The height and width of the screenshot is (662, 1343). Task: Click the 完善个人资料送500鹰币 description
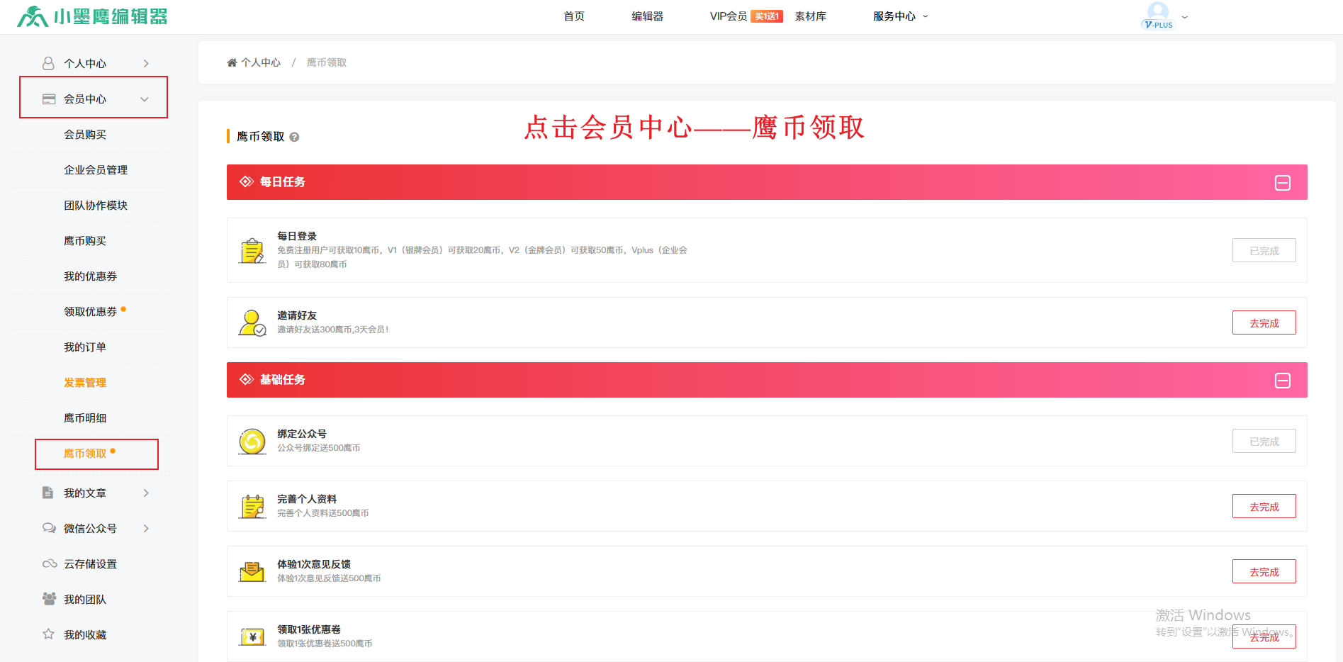tap(323, 513)
